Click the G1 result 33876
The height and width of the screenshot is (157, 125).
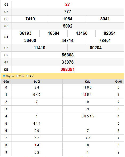point(67,62)
